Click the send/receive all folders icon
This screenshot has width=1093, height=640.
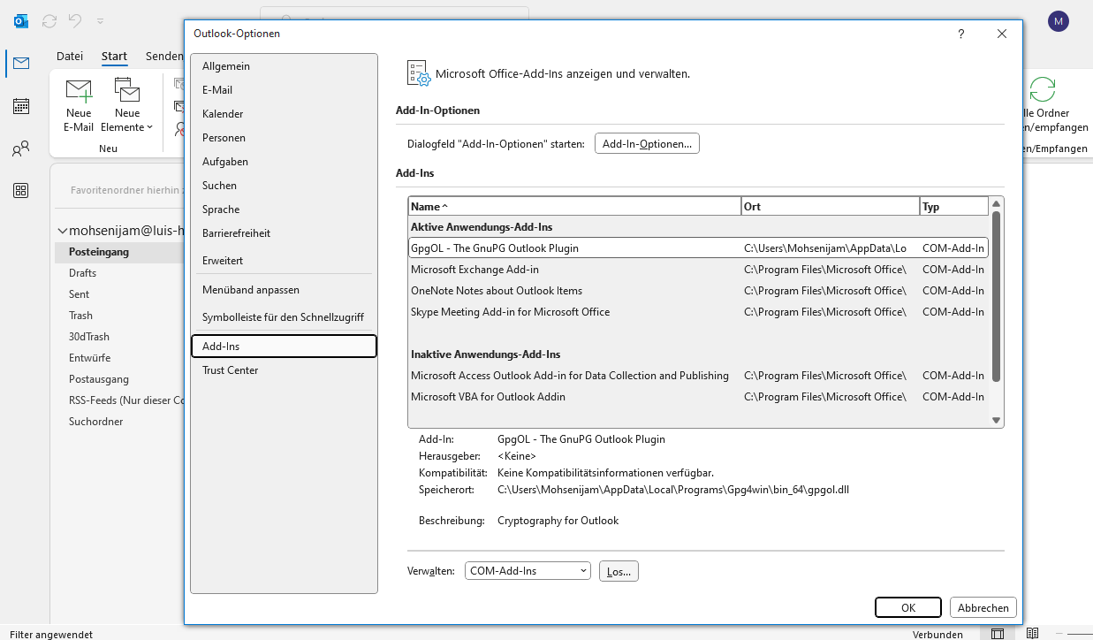pyautogui.click(x=1043, y=90)
